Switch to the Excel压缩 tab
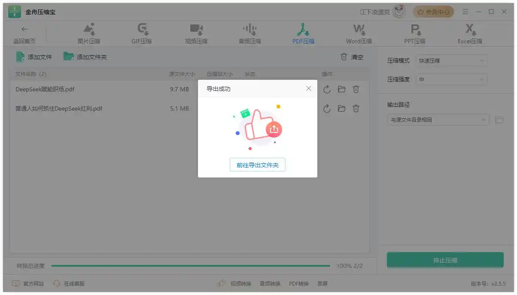517x295 pixels. (x=470, y=34)
